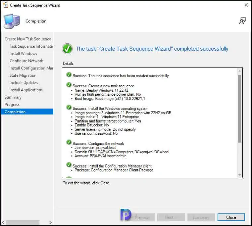This screenshot has height=226, width=252.
Task: Click the disabled Next button
Action: (171, 217)
